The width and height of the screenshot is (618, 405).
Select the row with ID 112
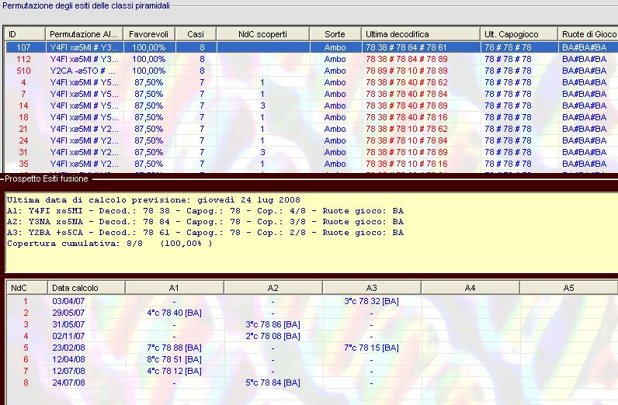pos(311,59)
